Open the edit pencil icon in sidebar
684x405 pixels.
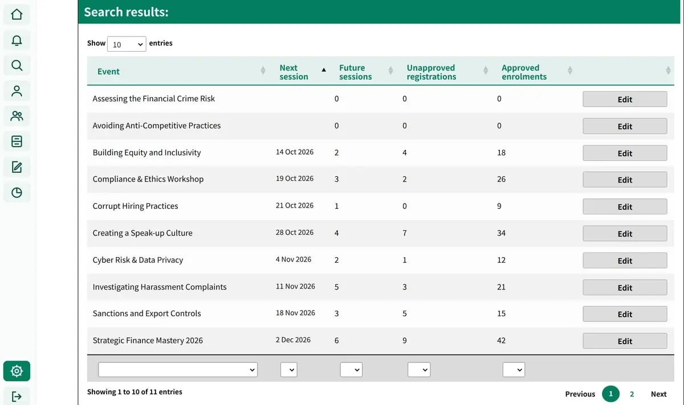pos(17,167)
